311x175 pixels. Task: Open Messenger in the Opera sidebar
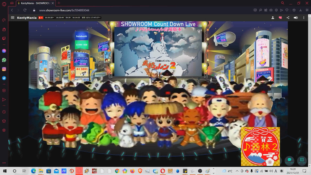(x=4, y=51)
